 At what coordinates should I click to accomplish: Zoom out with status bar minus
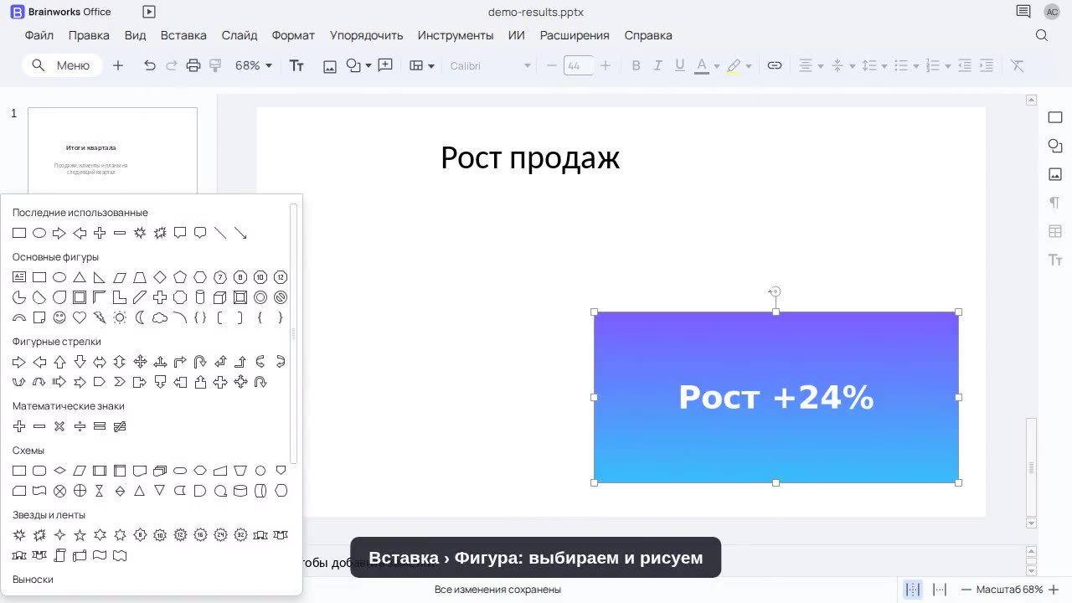(966, 590)
